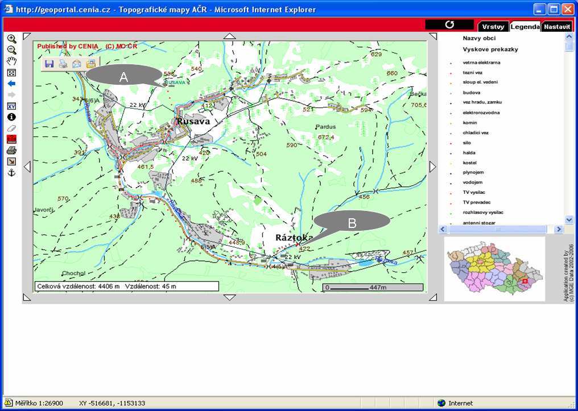Click the 'rozhlasovy vysilac' legend entry

483,212
